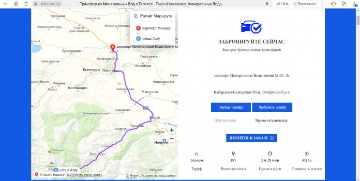Open the Выбор тарифа selector
Image resolution: width=360 pixels, height=181 pixels.
tap(231, 107)
